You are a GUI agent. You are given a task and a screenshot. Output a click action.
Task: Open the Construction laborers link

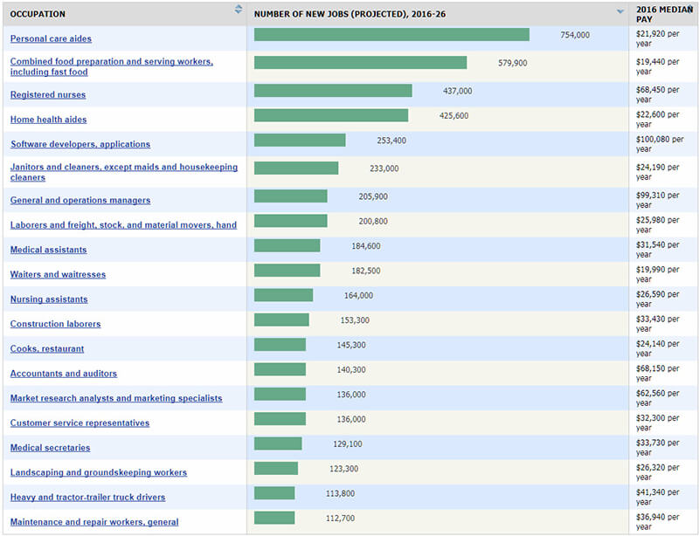pos(55,324)
